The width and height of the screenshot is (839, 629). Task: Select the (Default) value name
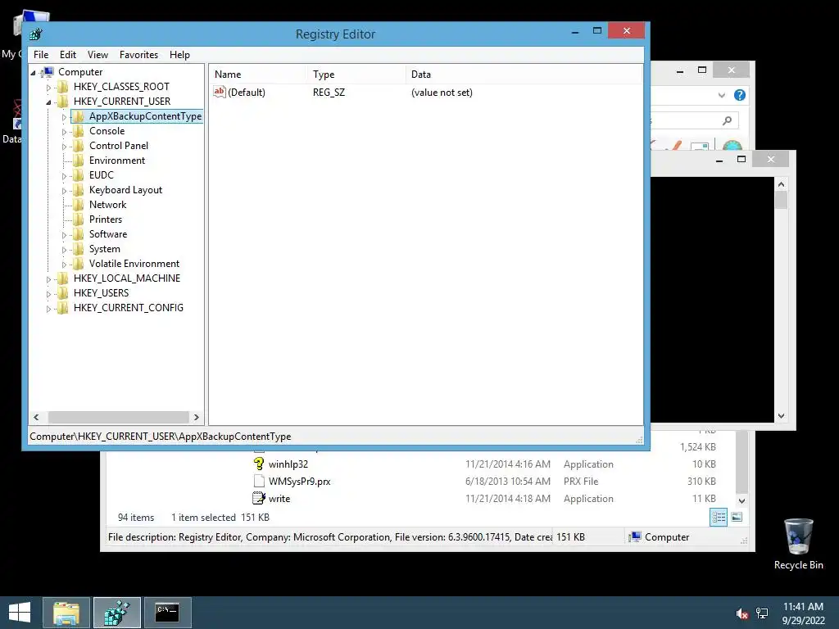247,92
